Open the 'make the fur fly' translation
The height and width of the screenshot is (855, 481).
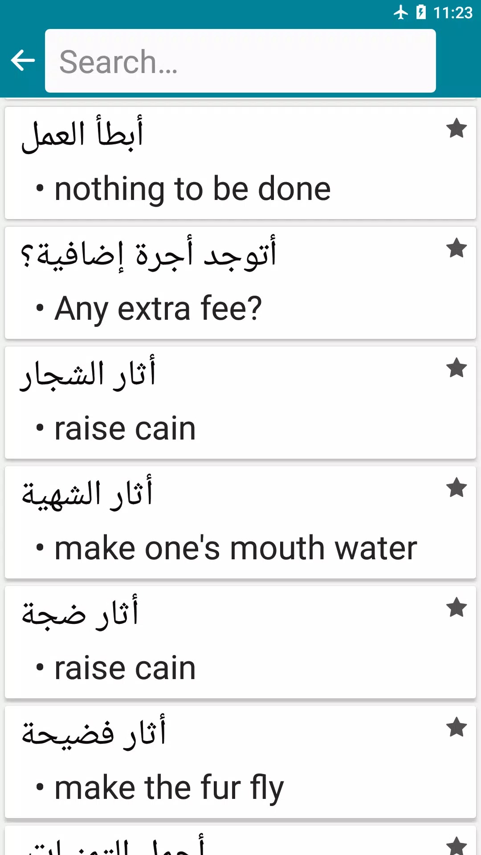pyautogui.click(x=169, y=788)
